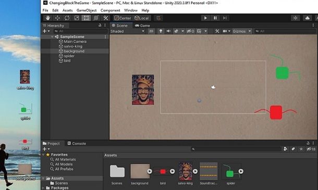Open the Scenes folder in Assets grid

117,174
